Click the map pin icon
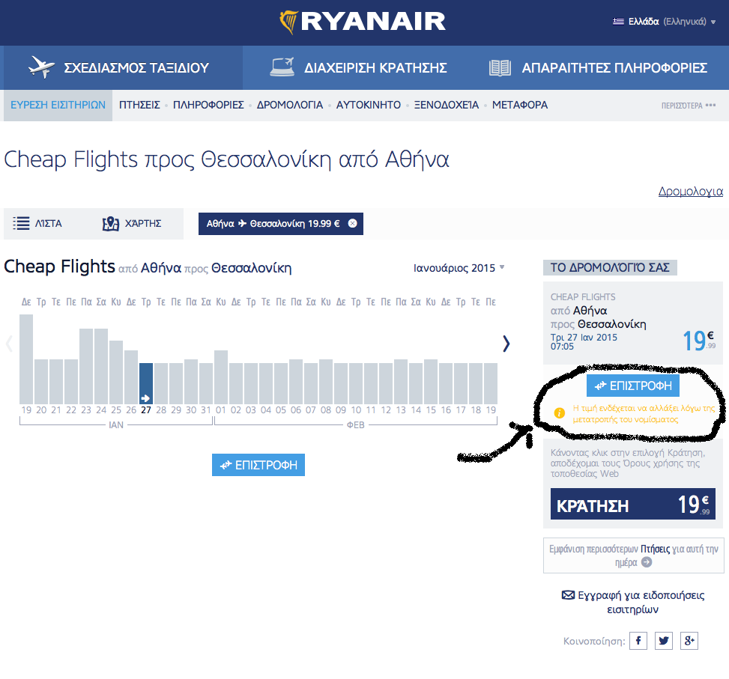 (x=111, y=223)
